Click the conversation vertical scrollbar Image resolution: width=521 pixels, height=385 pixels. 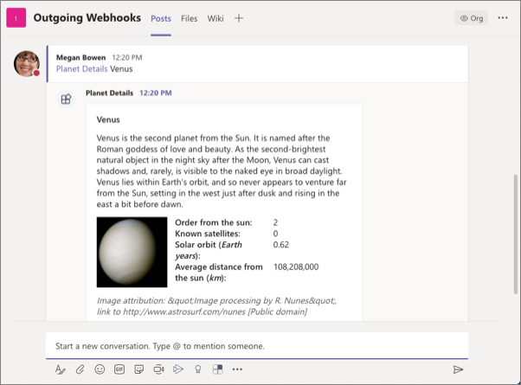[x=515, y=234]
